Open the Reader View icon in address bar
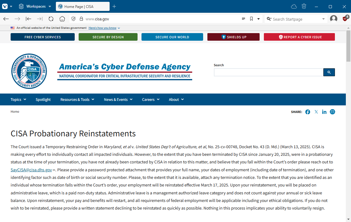The image size is (351, 222). point(244,19)
